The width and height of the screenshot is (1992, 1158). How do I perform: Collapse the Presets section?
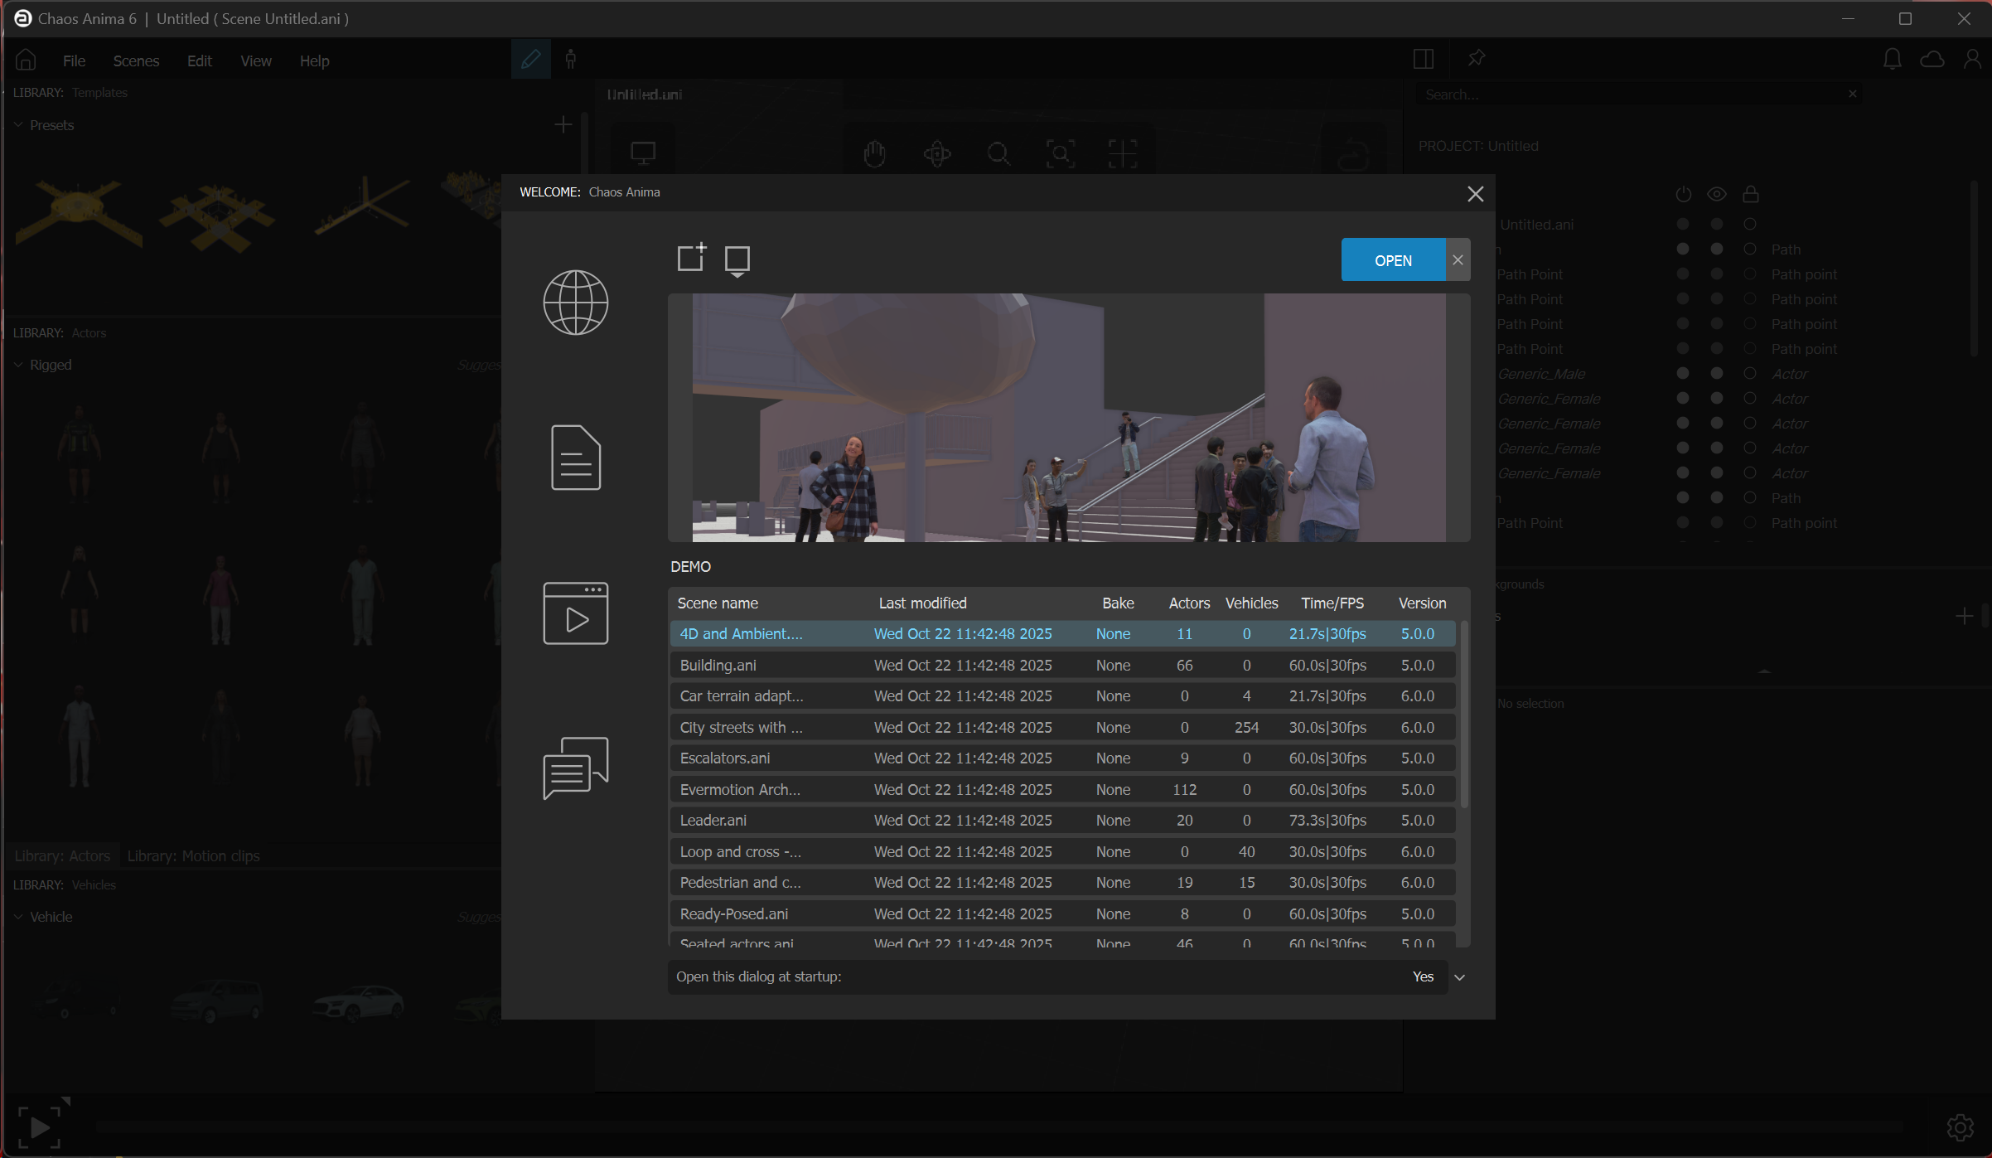tap(18, 125)
